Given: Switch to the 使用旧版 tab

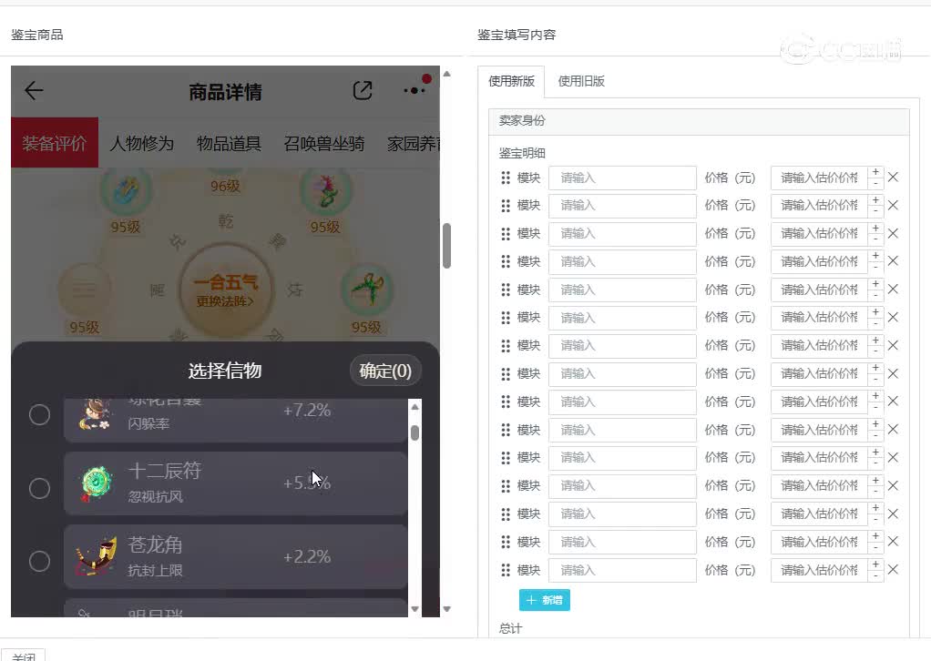Looking at the screenshot, I should [581, 81].
